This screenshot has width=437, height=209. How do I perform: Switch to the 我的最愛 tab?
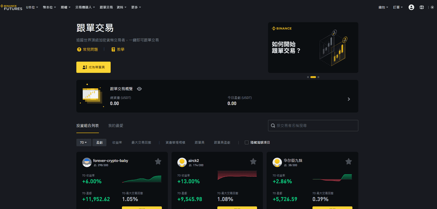click(116, 126)
